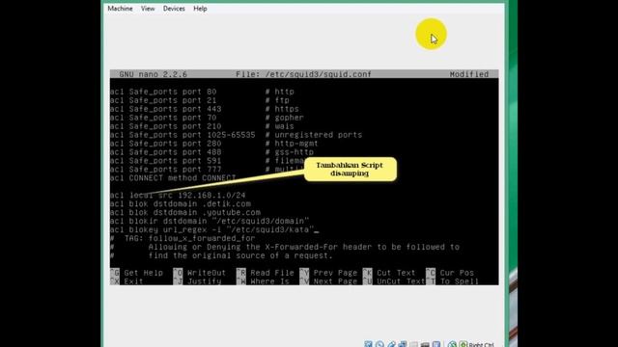Click the ^Y Prev Page shortcut
Image resolution: width=618 pixels, height=347 pixels.
click(328, 273)
